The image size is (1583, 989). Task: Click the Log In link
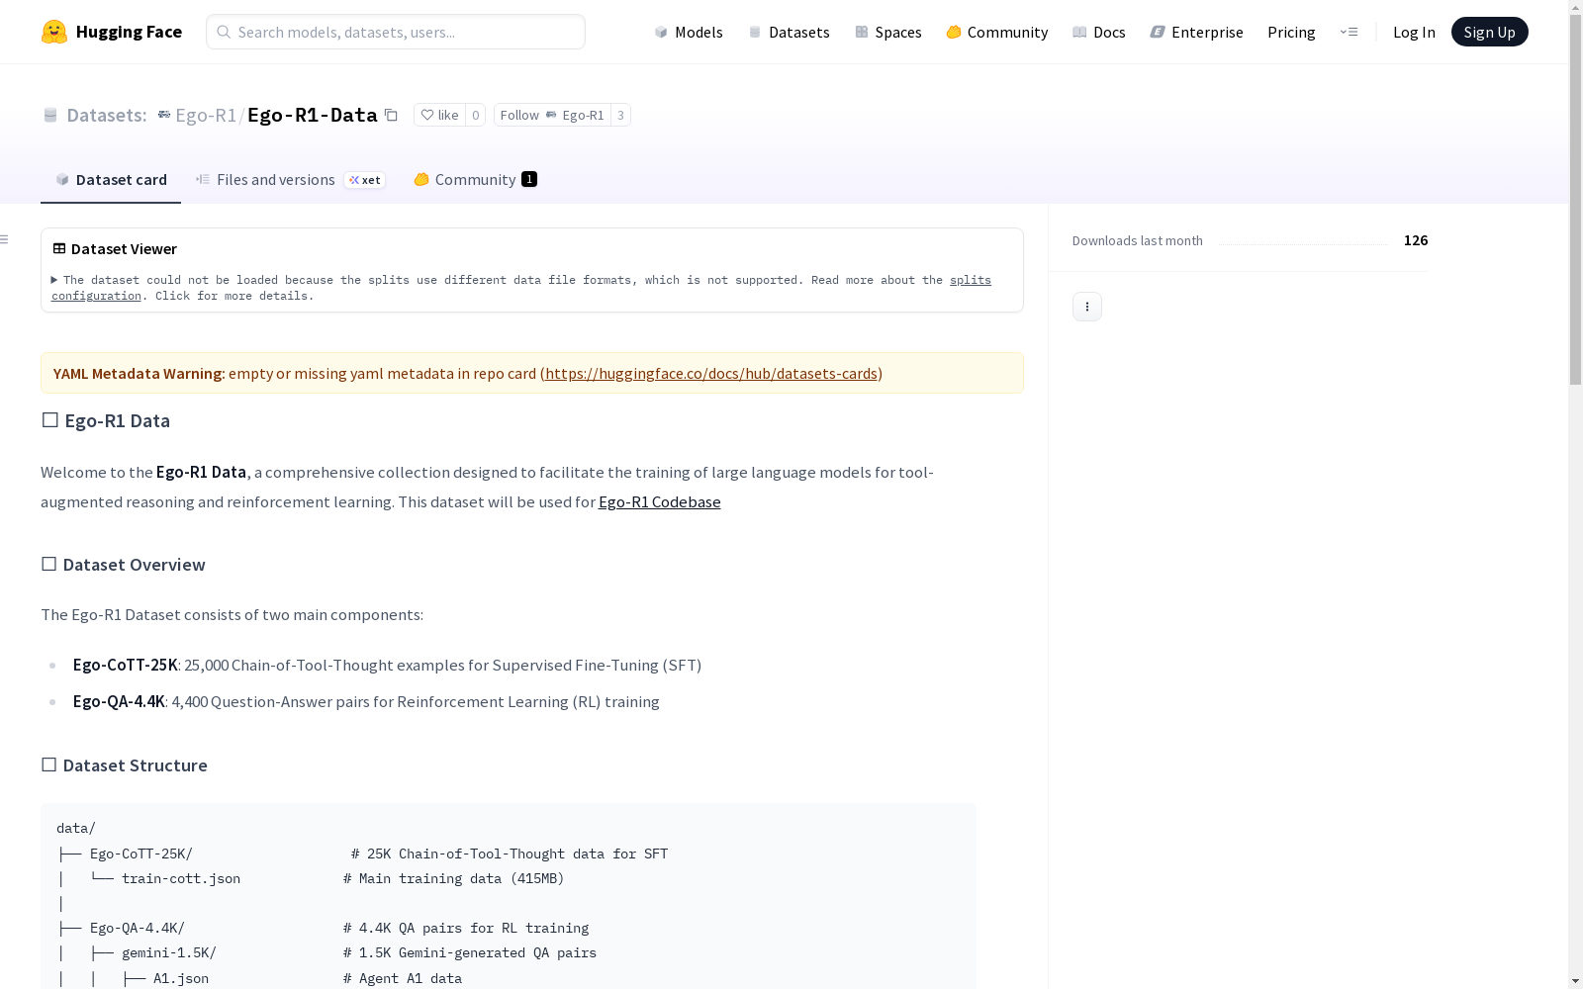(x=1414, y=32)
